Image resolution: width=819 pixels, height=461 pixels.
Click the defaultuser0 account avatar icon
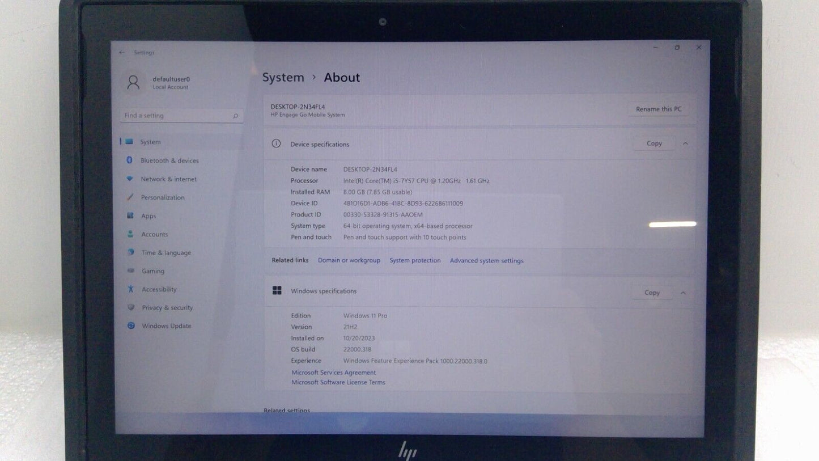[133, 83]
